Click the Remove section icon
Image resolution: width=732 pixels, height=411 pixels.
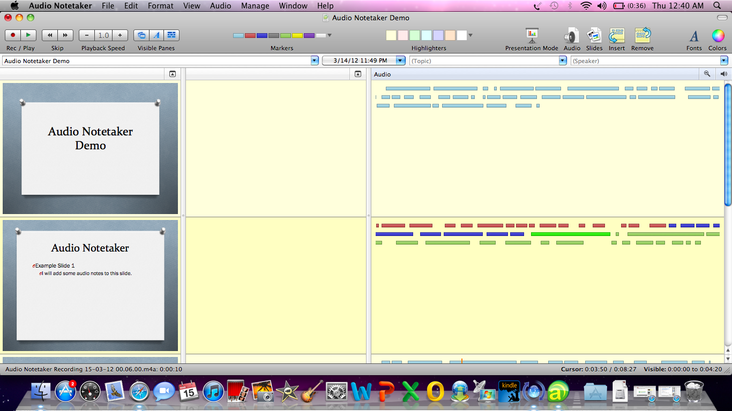643,35
